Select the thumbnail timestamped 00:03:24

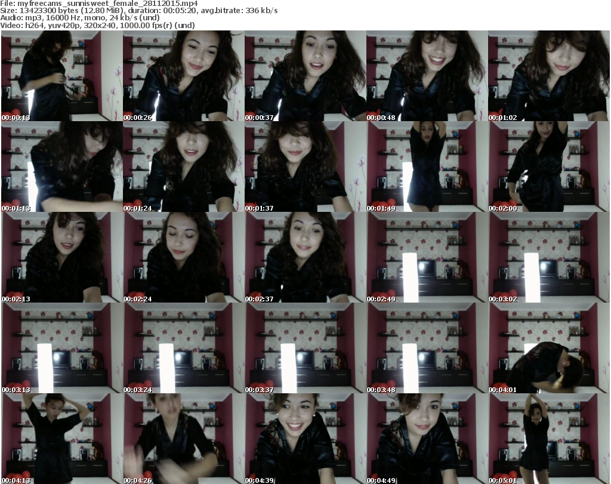pos(184,348)
